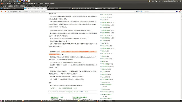Open the ツール menu
The image size is (182, 102).
39,6
